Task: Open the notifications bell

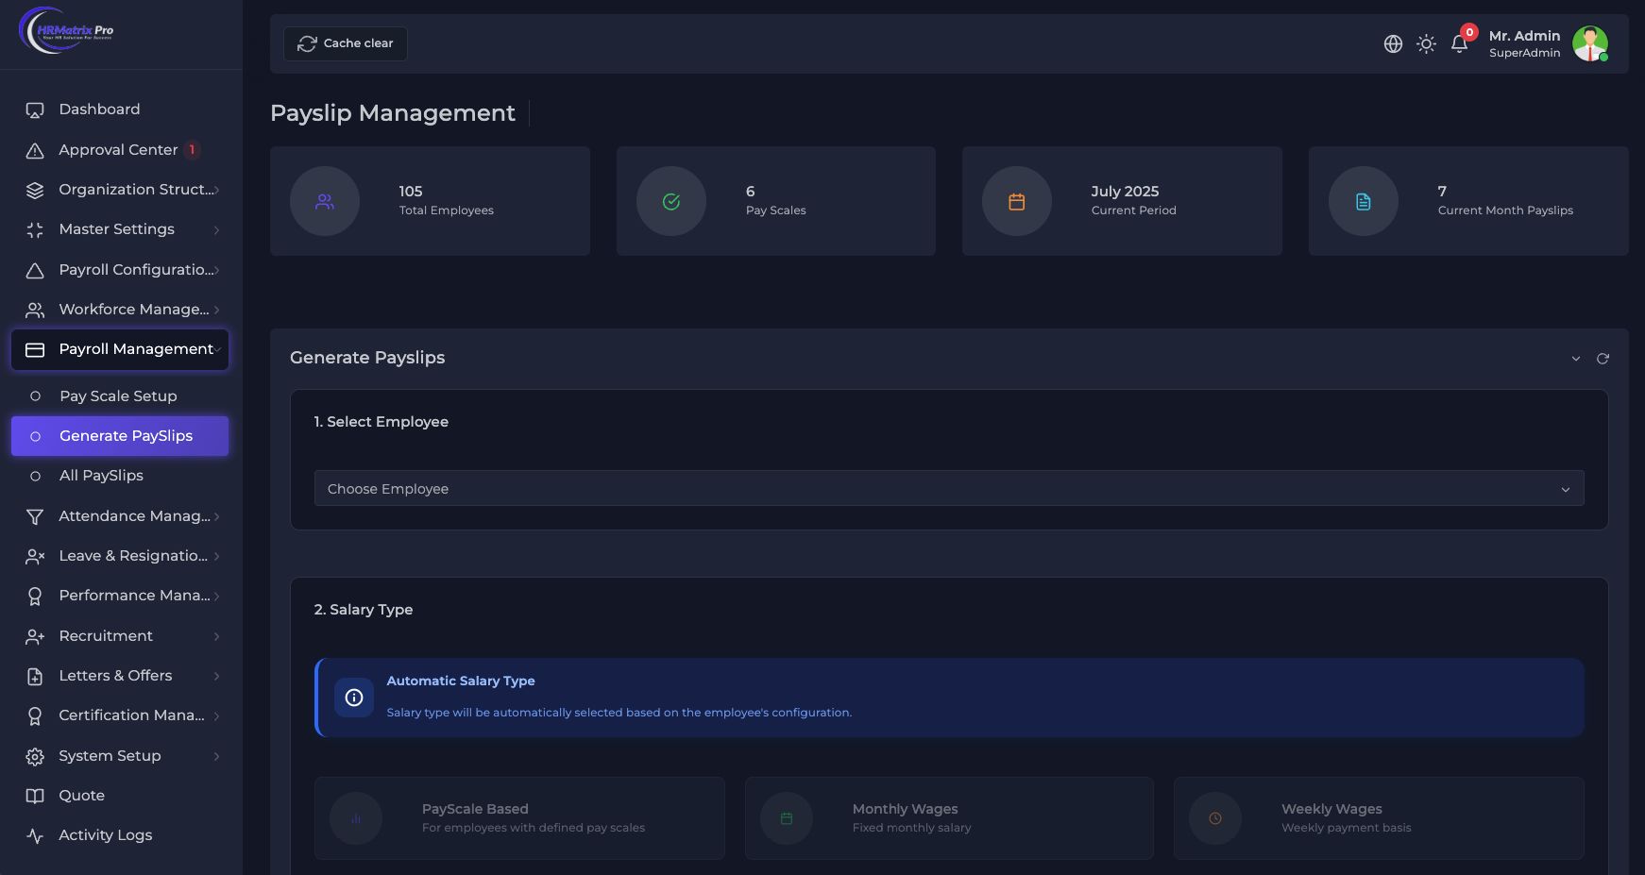Action: pos(1459,44)
